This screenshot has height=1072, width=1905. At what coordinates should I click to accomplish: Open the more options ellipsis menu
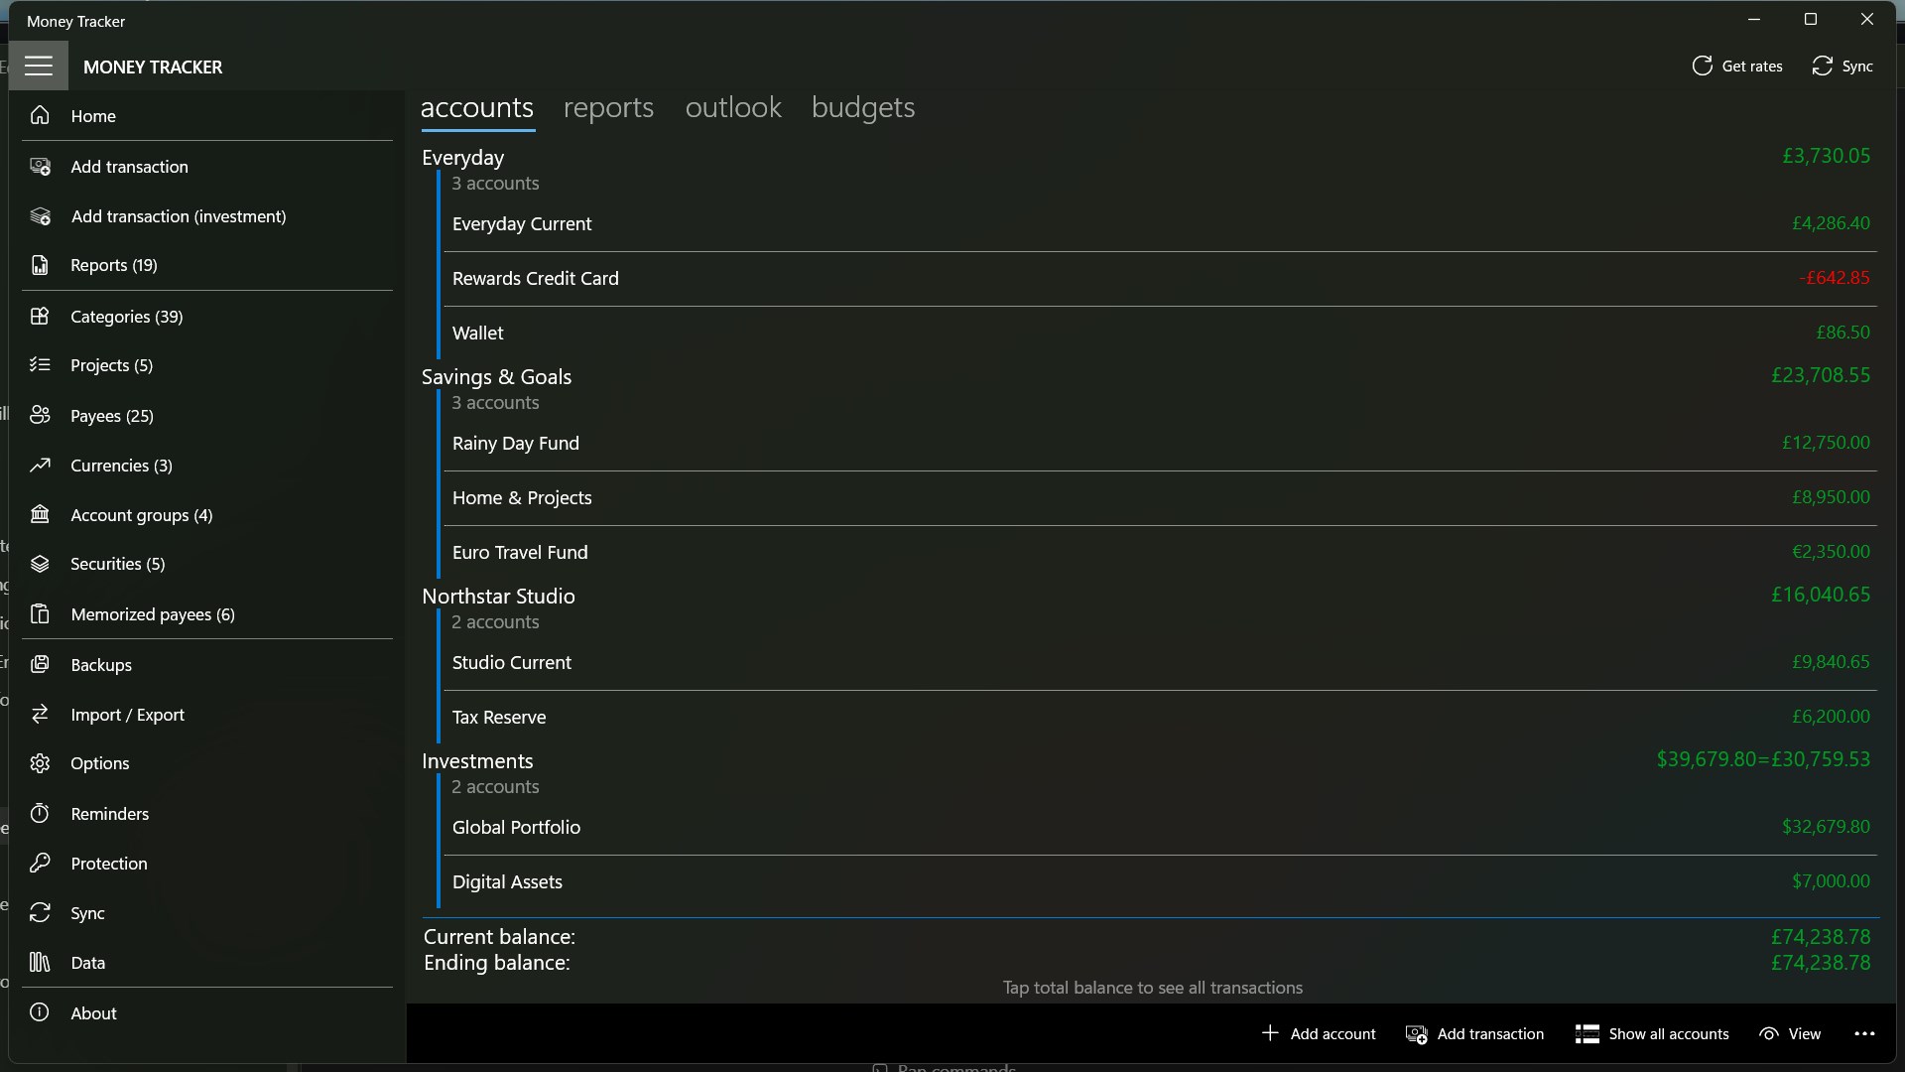click(1864, 1034)
